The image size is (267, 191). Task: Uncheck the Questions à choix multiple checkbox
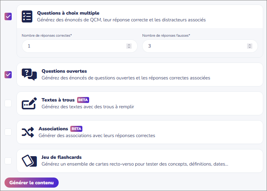point(8,16)
